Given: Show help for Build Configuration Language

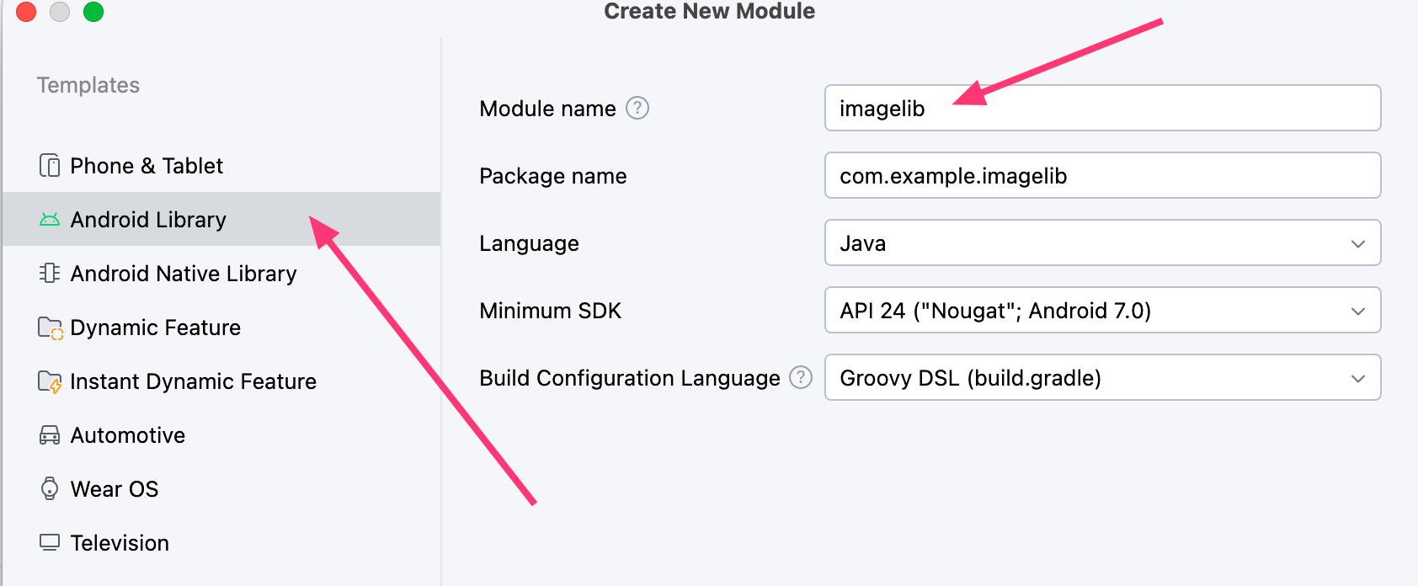Looking at the screenshot, I should [x=801, y=378].
